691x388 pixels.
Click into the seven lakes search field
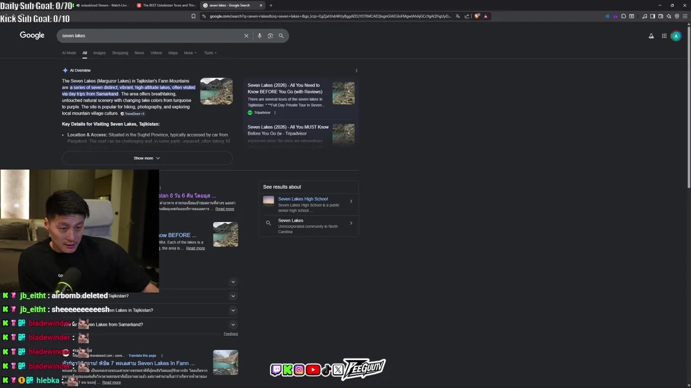pyautogui.click(x=151, y=36)
